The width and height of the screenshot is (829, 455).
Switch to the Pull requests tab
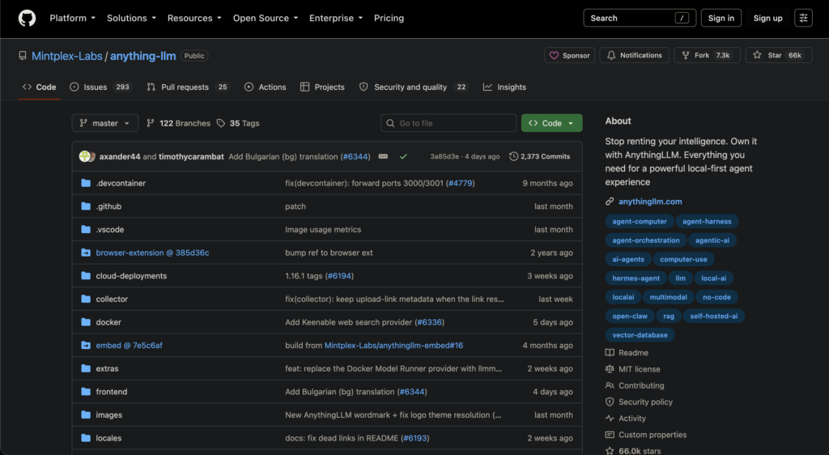pyautogui.click(x=188, y=87)
